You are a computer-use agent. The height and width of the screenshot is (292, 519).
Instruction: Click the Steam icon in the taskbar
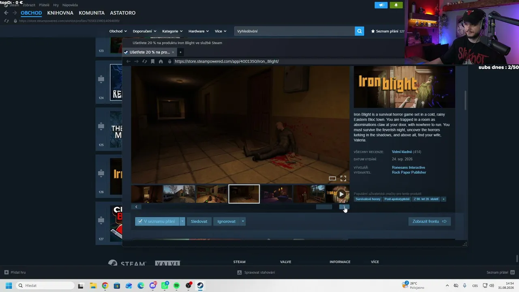[x=200, y=286]
